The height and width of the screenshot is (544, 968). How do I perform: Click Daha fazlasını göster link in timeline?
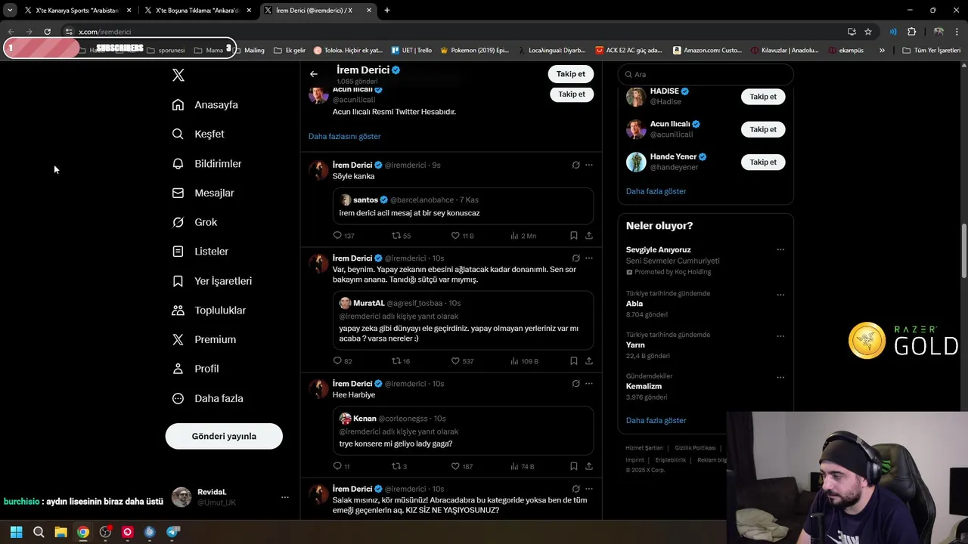pos(345,136)
